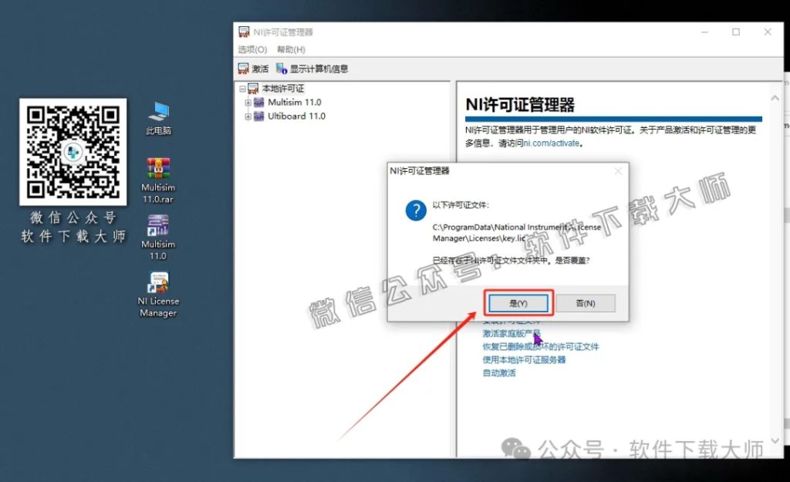Viewport: 790px width, 482px height.
Task: Expand the Multisim 11.0 tree node
Action: click(247, 101)
